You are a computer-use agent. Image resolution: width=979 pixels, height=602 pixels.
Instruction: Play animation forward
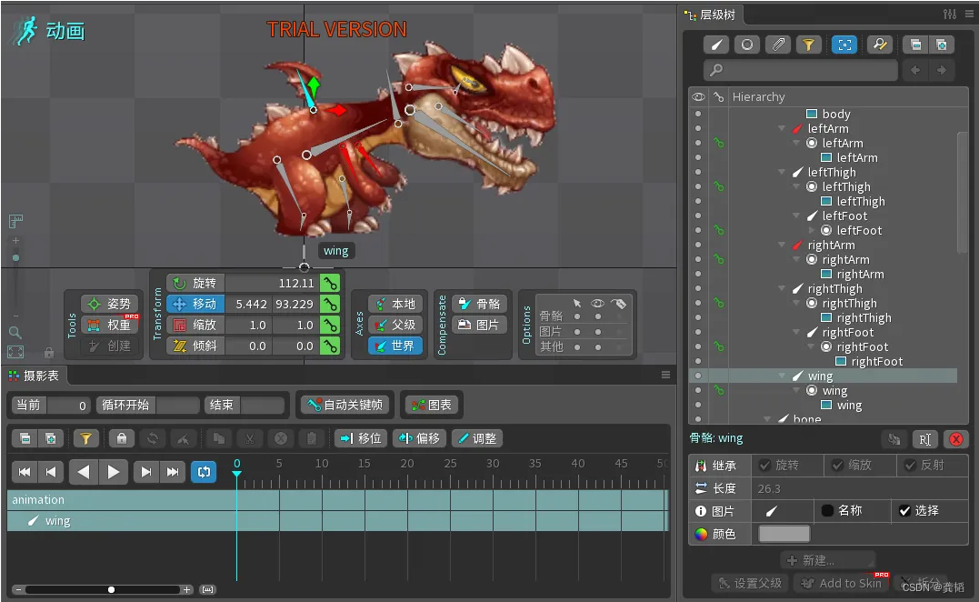114,472
